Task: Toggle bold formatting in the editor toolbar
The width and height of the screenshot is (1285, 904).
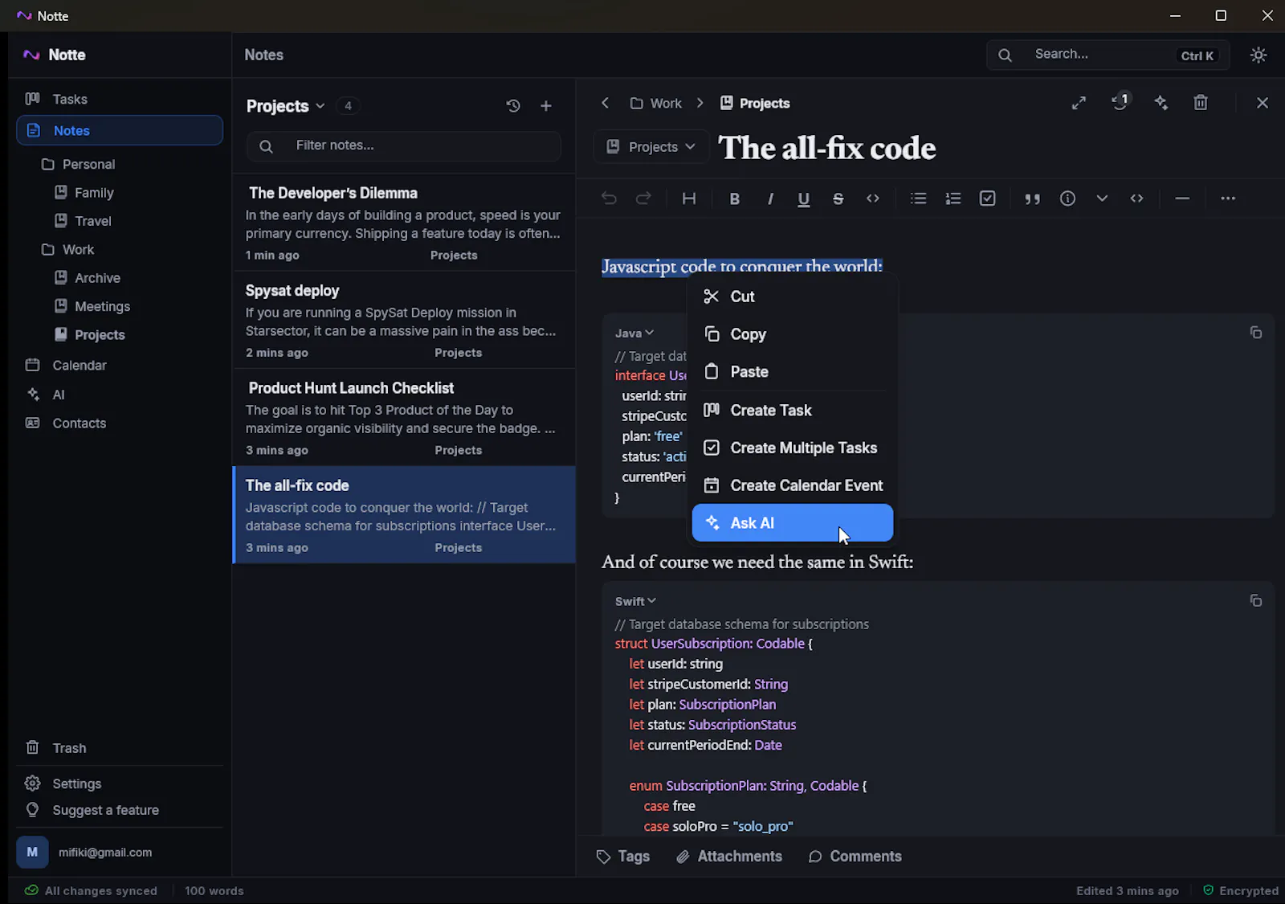Action: point(734,198)
